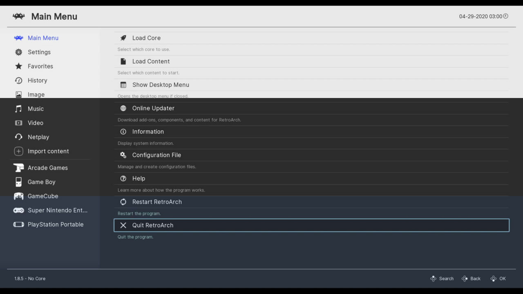
Task: Select the Image sidebar label
Action: coord(36,95)
